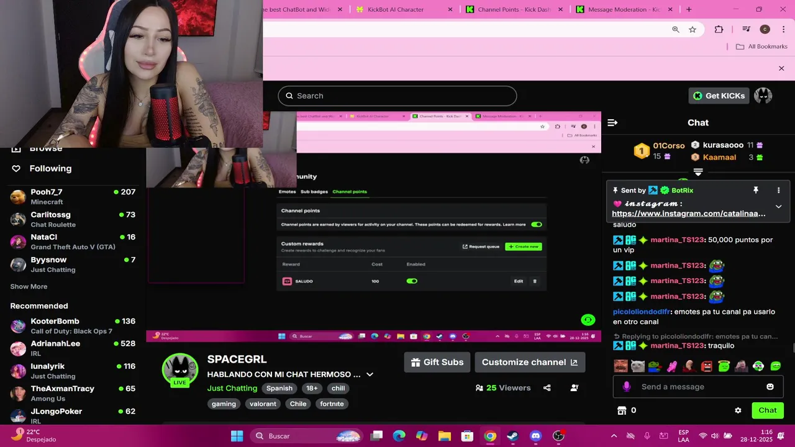
Task: Switch to KickBot AI Character tab
Action: pyautogui.click(x=404, y=9)
